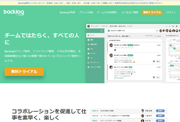Open the WEB-9 issue link
Screen dimensions: 180x122
pyautogui.click(x=95, y=121)
